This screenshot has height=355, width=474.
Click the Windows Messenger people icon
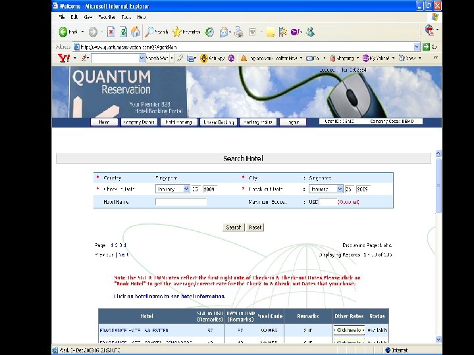[x=310, y=32]
